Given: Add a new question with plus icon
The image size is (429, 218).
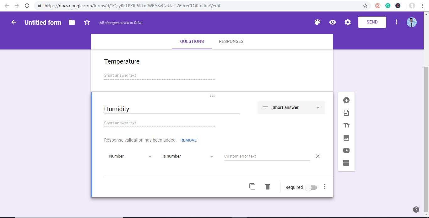Looking at the screenshot, I should (346, 100).
